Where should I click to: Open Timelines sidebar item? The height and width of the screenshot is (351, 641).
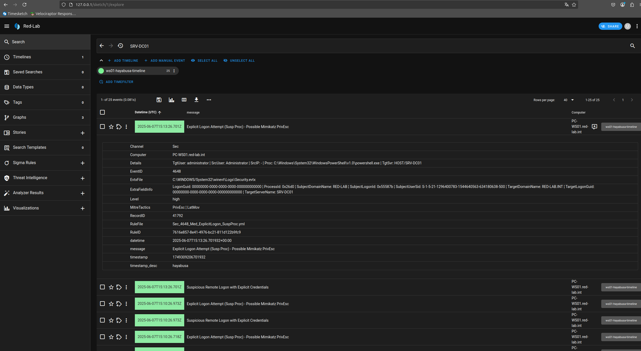click(x=45, y=57)
